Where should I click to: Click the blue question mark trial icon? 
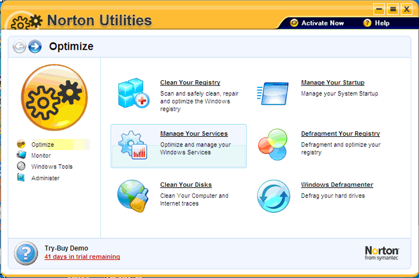26,253
